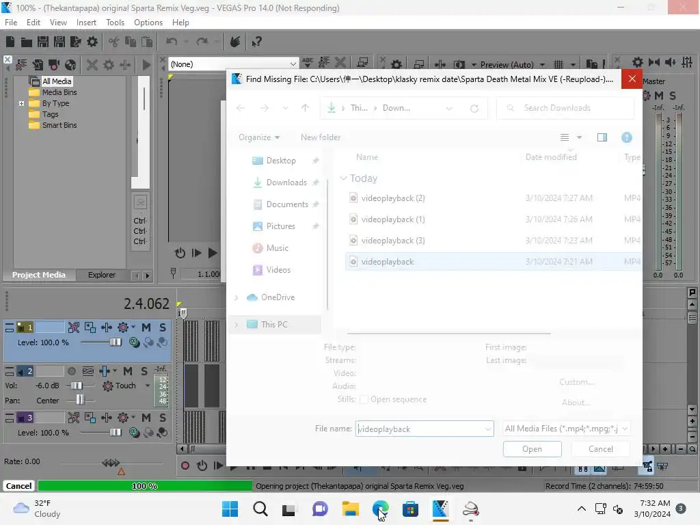Viewport: 700px width, 525px height.
Task: Open Touch automation mode dropdown on track 2
Action: click(x=148, y=386)
